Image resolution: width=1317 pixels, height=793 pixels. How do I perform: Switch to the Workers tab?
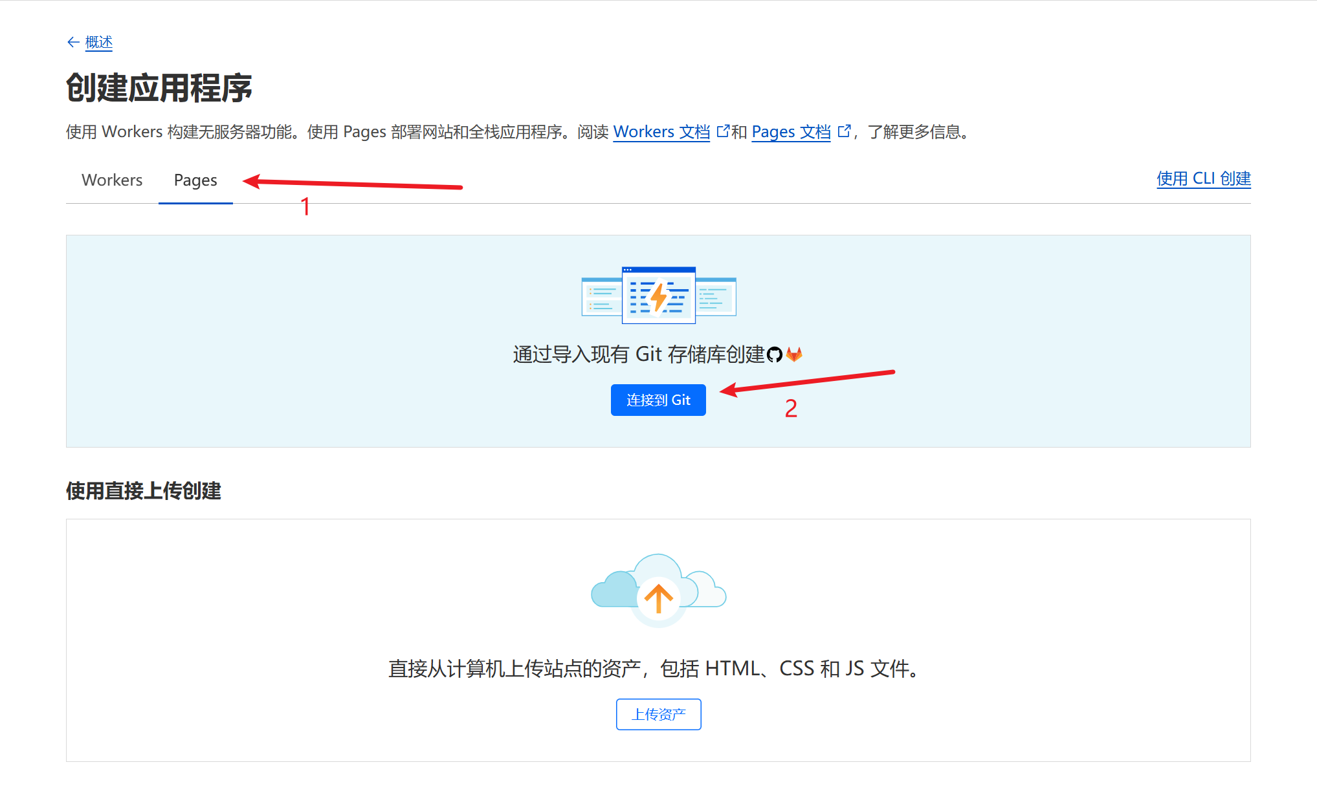(x=112, y=180)
